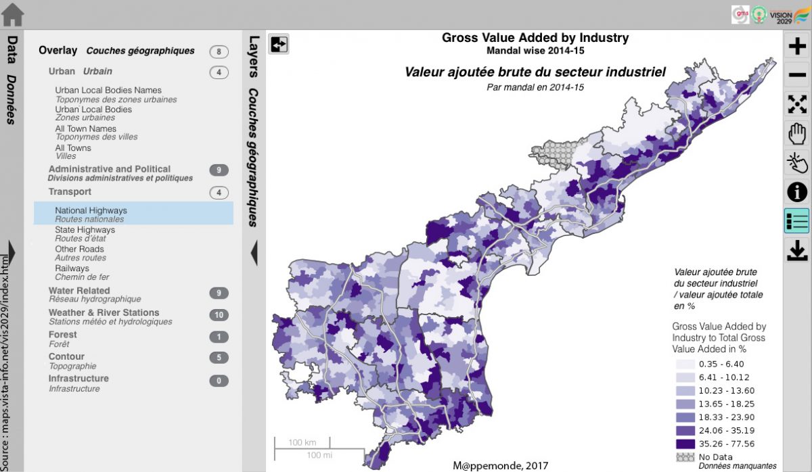Viewport: 812px width, 472px height.
Task: Switch to the Data vertical tab
Action: coord(12,80)
